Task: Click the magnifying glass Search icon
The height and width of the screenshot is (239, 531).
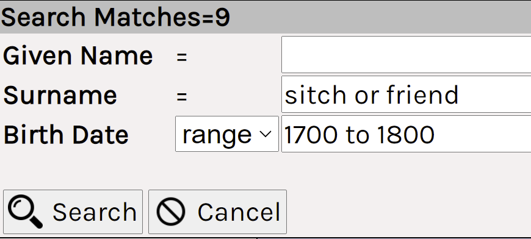Action: tap(26, 212)
